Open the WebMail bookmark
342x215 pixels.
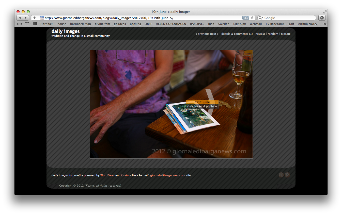pos(256,24)
